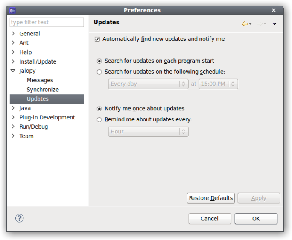Select Messages under Jalopy
The image size is (292, 240).
pyautogui.click(x=40, y=80)
